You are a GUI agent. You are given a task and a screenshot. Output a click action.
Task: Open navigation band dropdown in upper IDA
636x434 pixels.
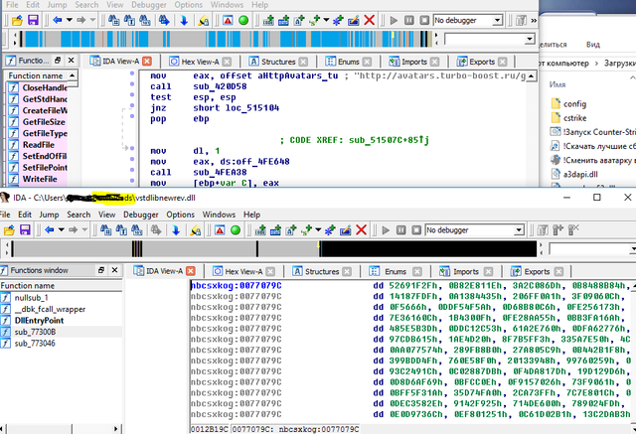pos(530,40)
